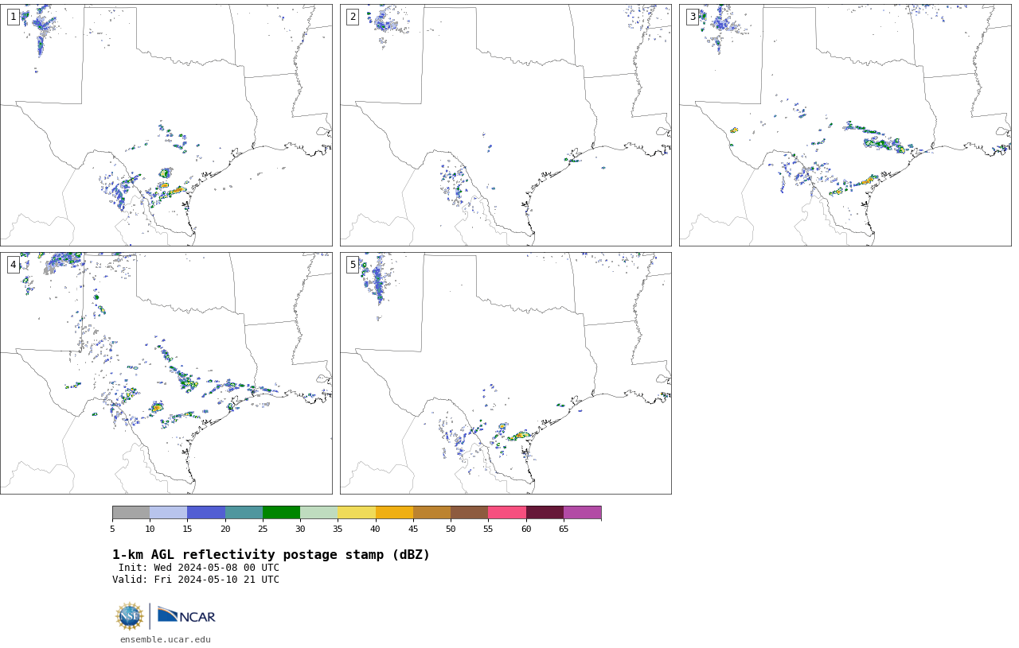This screenshot has width=1019, height=648.
Task: Click the colorbar tick label 15
Action: 187,530
